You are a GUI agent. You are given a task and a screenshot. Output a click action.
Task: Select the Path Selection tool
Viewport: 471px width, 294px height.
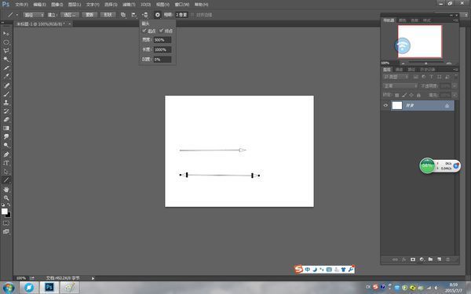coord(6,172)
